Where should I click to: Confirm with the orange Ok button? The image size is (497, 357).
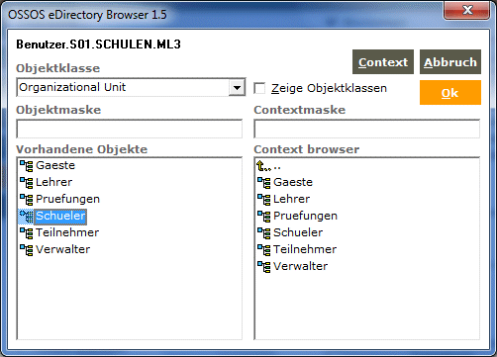pyautogui.click(x=450, y=93)
